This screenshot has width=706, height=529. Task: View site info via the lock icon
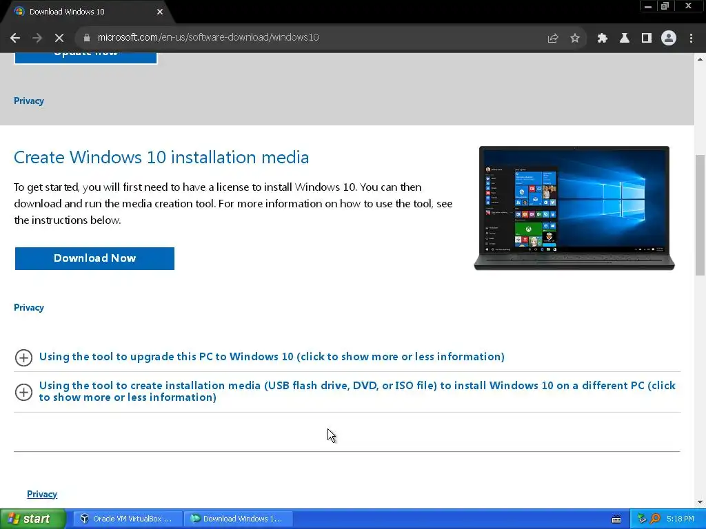click(86, 38)
